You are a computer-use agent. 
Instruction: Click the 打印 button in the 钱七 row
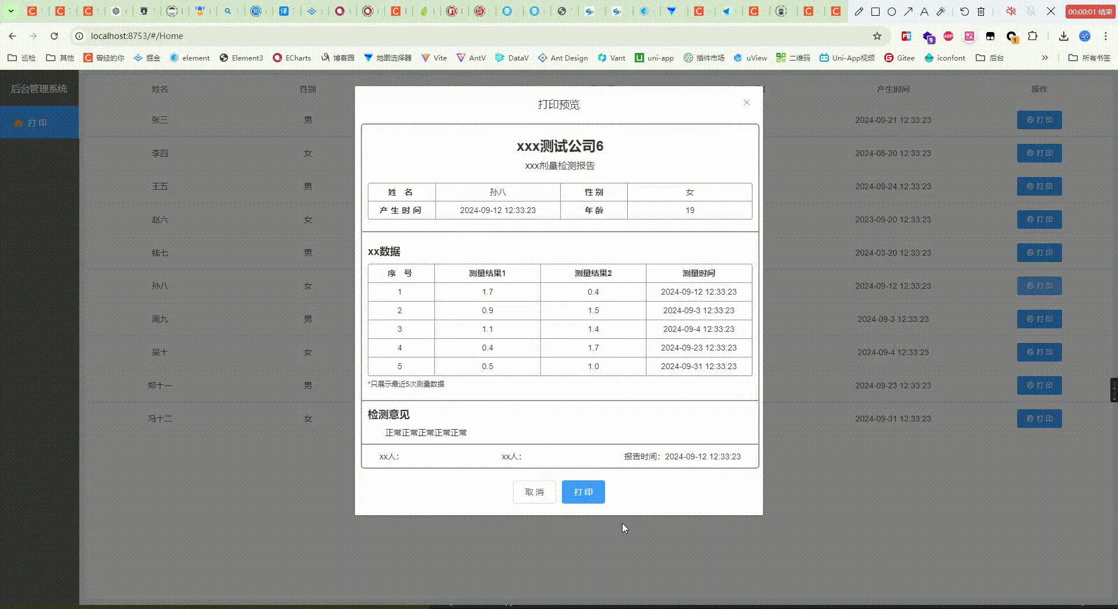(1039, 253)
